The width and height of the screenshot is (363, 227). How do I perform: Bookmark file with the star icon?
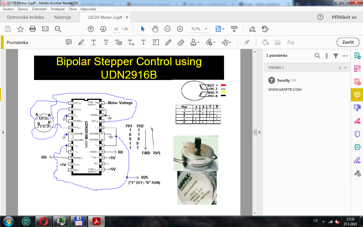[20, 29]
